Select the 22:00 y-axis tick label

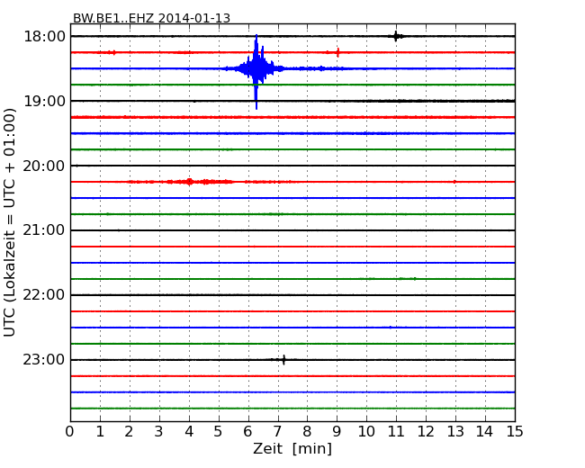44,295
